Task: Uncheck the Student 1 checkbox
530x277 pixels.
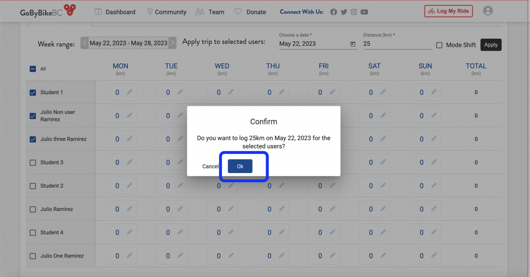Action: (x=33, y=93)
